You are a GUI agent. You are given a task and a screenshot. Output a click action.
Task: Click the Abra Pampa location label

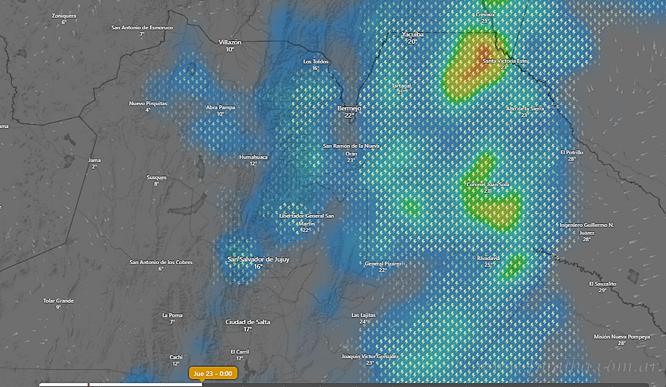[220, 107]
